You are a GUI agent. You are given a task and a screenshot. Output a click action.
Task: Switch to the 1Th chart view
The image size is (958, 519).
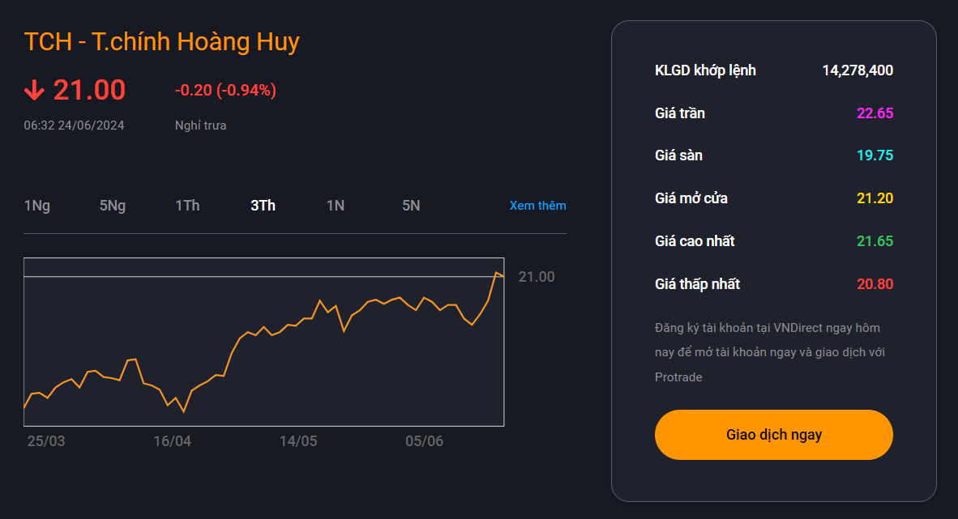point(186,206)
